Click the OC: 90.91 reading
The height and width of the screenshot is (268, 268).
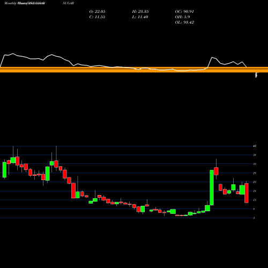[x=184, y=12]
